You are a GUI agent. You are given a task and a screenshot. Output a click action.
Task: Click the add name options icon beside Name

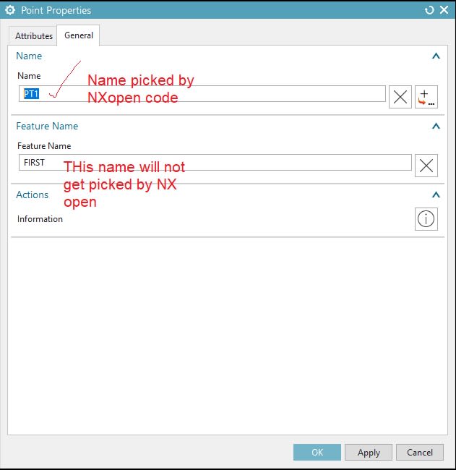pyautogui.click(x=426, y=97)
